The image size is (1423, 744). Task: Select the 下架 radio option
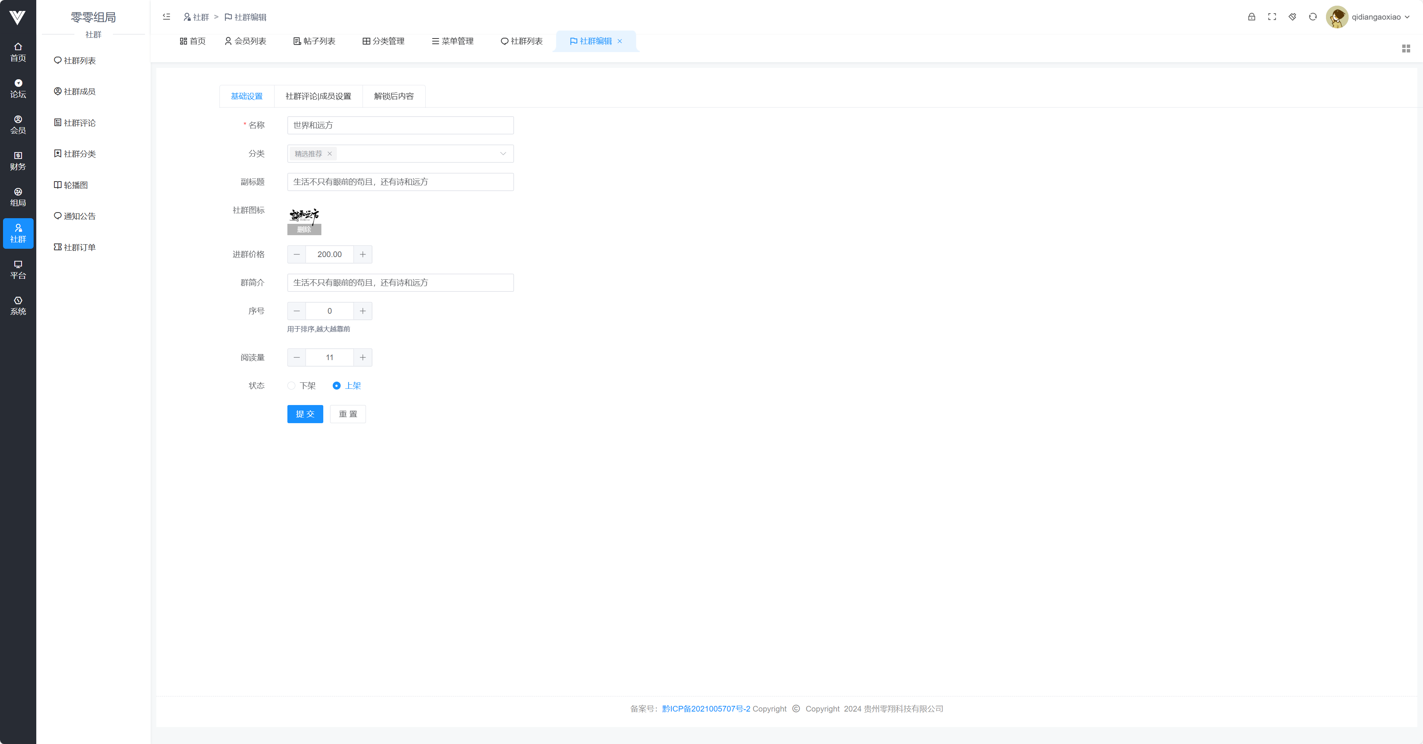(x=291, y=385)
